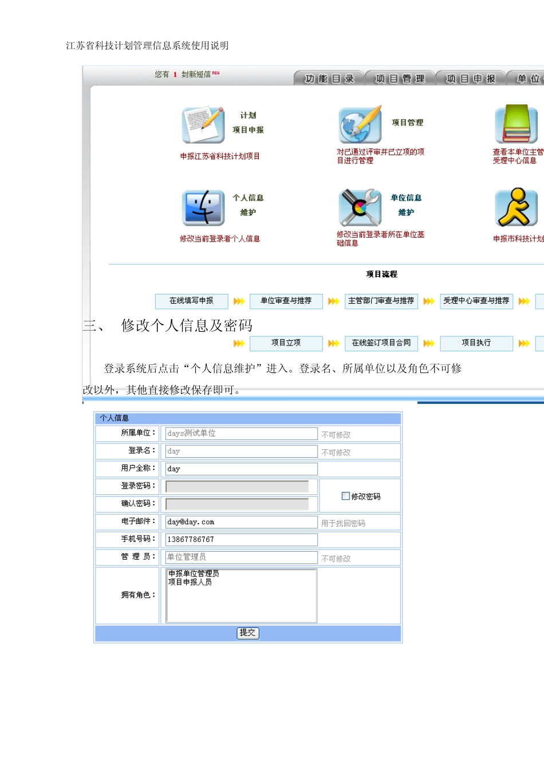Click the 管理员 field showing 单位管理员
544x770 pixels.
pos(241,557)
